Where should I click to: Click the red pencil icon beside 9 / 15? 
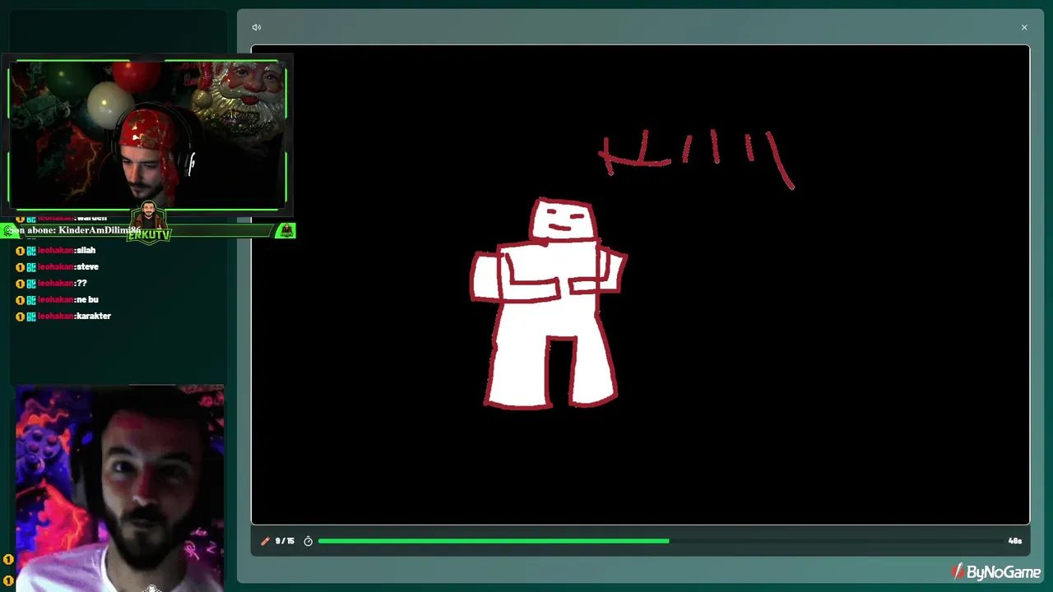[x=265, y=541]
